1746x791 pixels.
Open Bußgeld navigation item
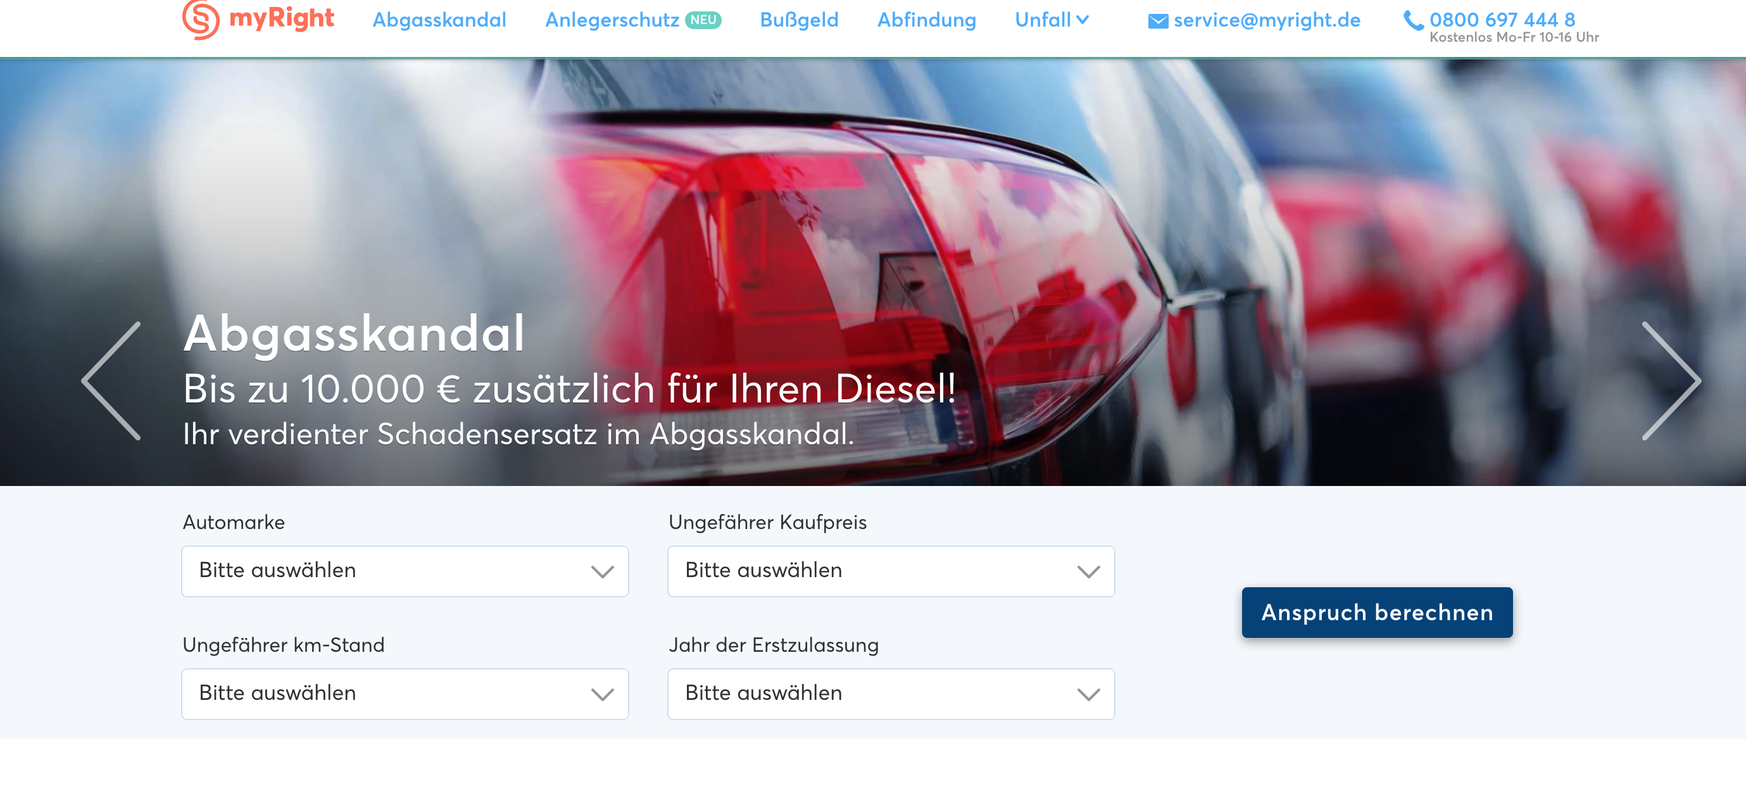click(799, 20)
